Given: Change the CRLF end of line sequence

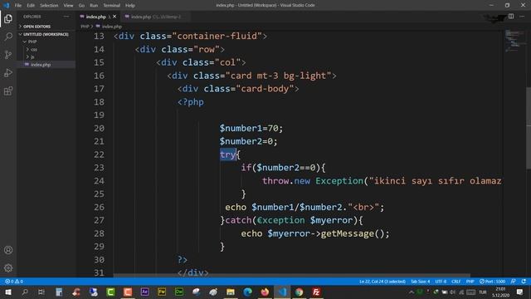Looking at the screenshot, I should [x=455, y=282].
